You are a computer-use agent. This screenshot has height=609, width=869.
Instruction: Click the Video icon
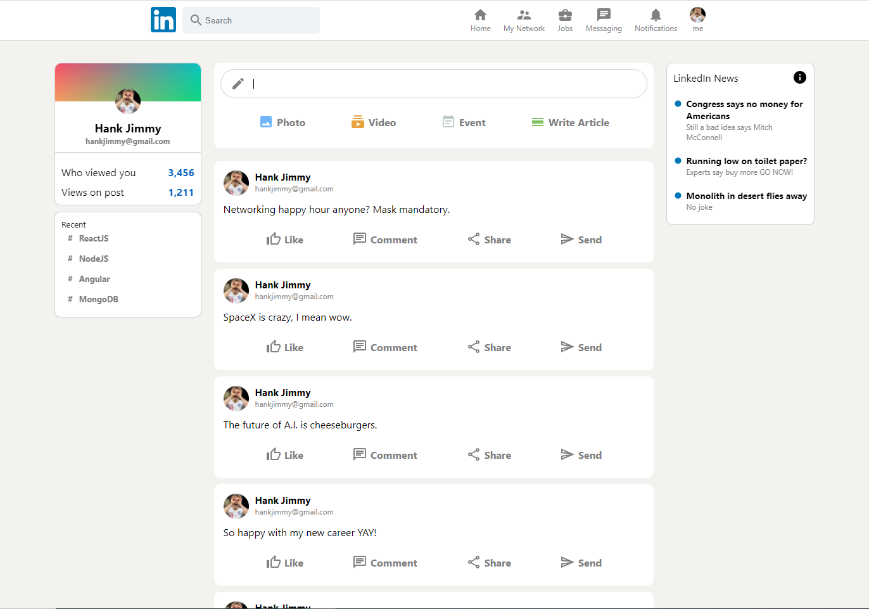click(x=358, y=122)
